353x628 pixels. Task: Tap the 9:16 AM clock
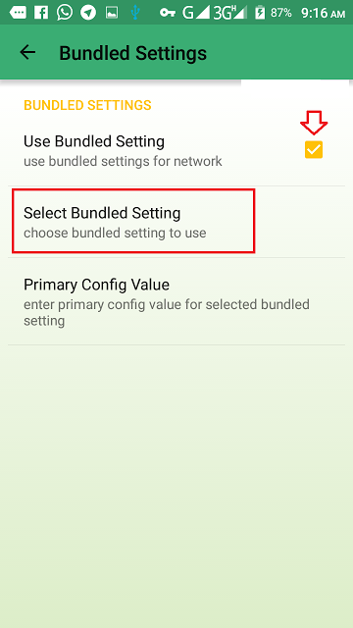pos(323,13)
